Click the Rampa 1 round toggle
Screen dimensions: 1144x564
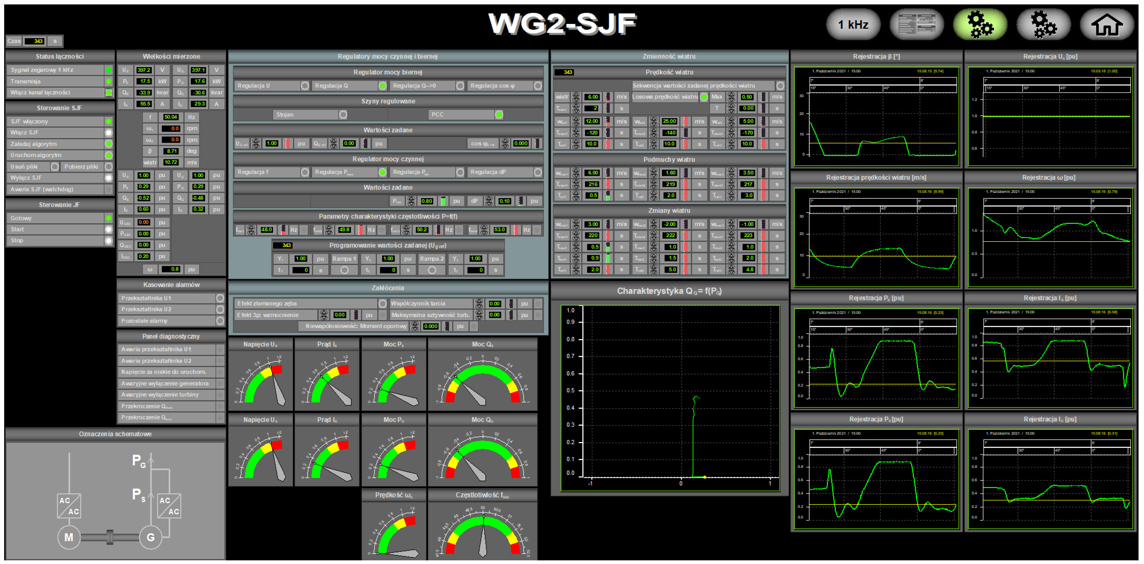click(344, 270)
